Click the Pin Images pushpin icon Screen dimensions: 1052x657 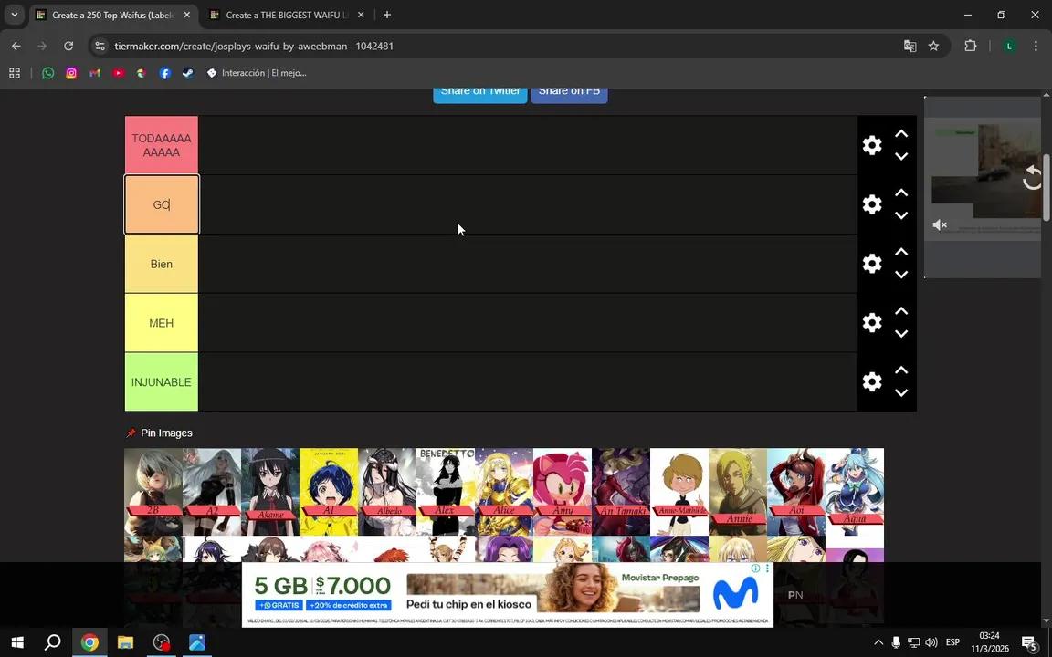131,433
